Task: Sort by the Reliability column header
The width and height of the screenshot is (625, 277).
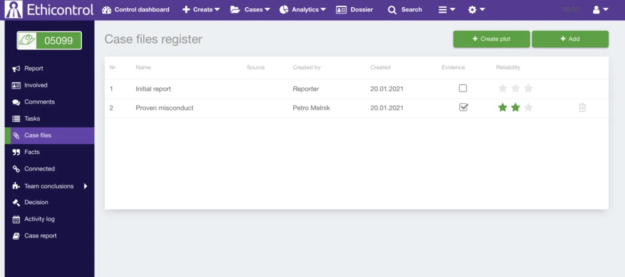Action: (508, 68)
